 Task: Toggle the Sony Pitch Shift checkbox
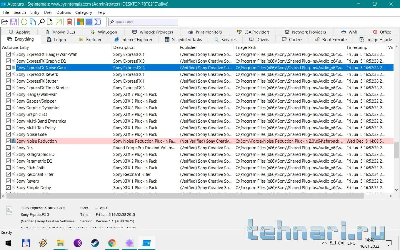8,168
